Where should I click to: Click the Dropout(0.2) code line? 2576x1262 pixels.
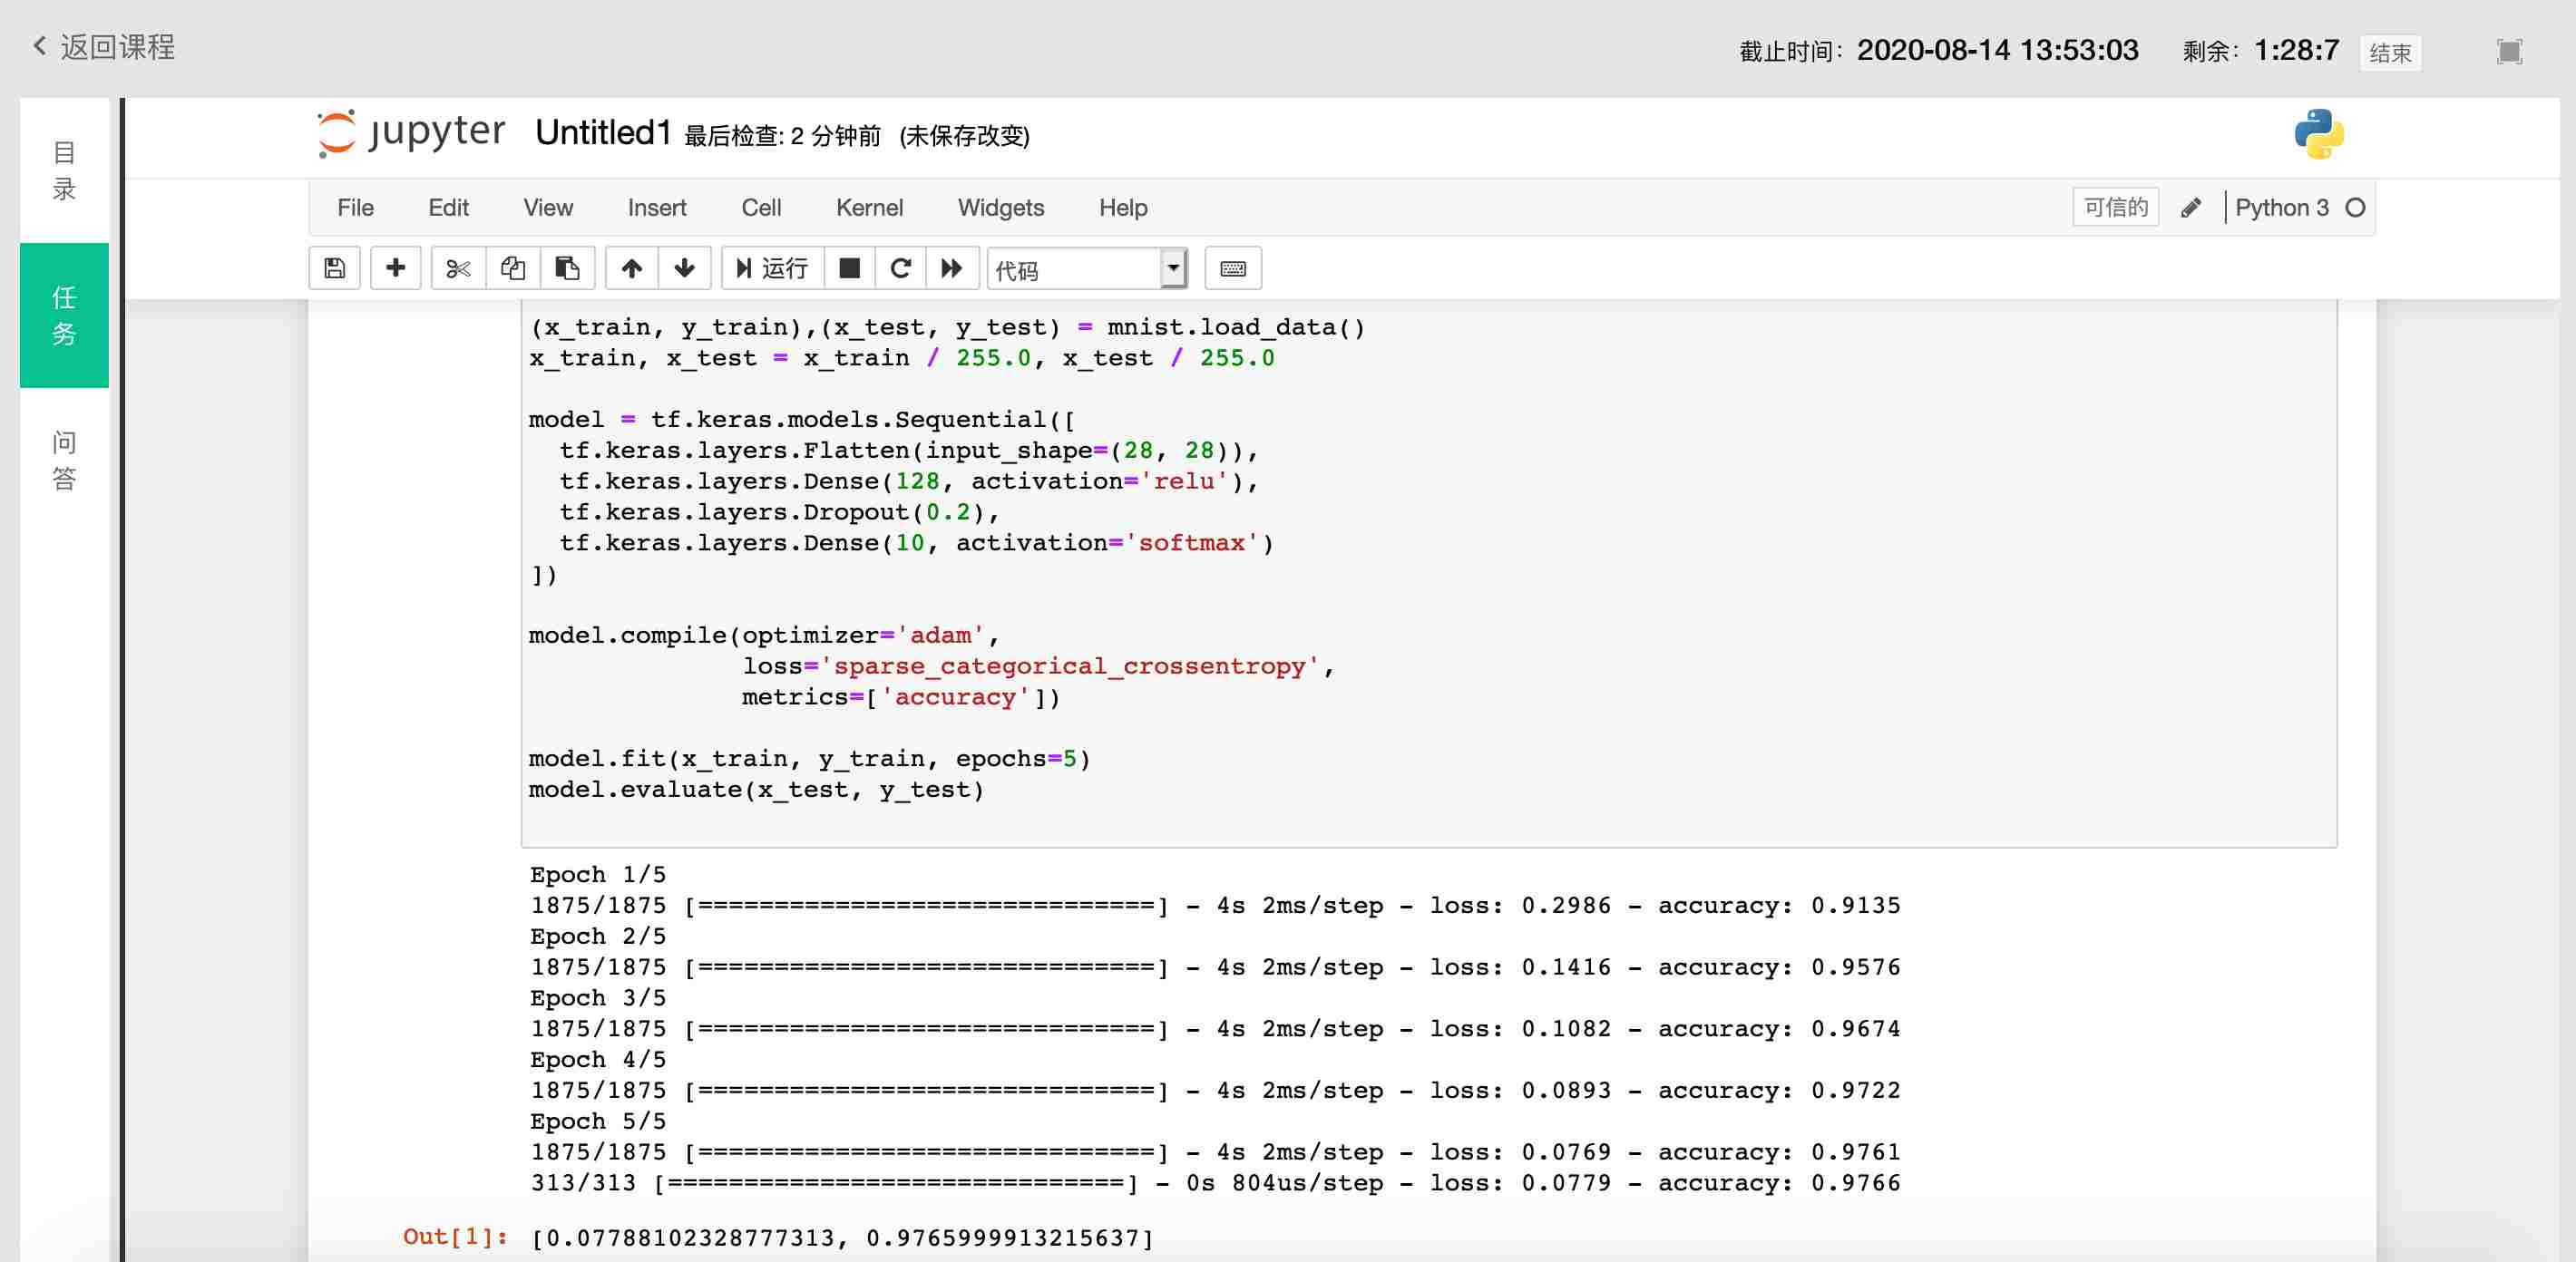click(779, 512)
